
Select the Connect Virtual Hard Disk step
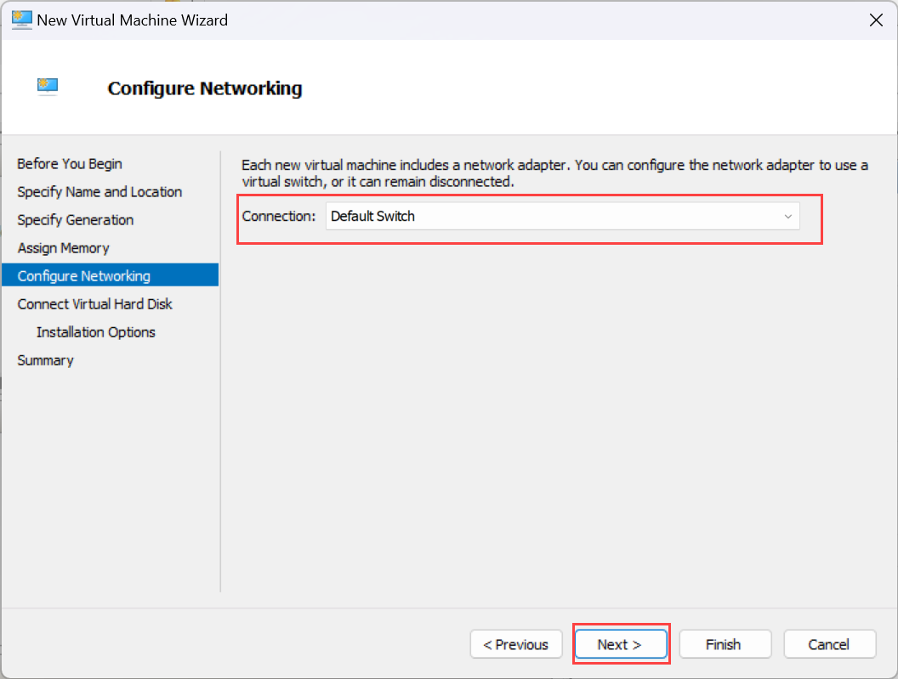click(x=94, y=303)
